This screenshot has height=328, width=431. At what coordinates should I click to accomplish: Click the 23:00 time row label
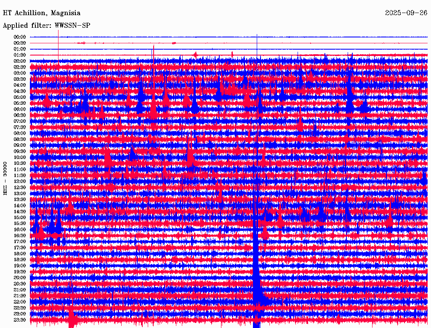(x=20, y=314)
